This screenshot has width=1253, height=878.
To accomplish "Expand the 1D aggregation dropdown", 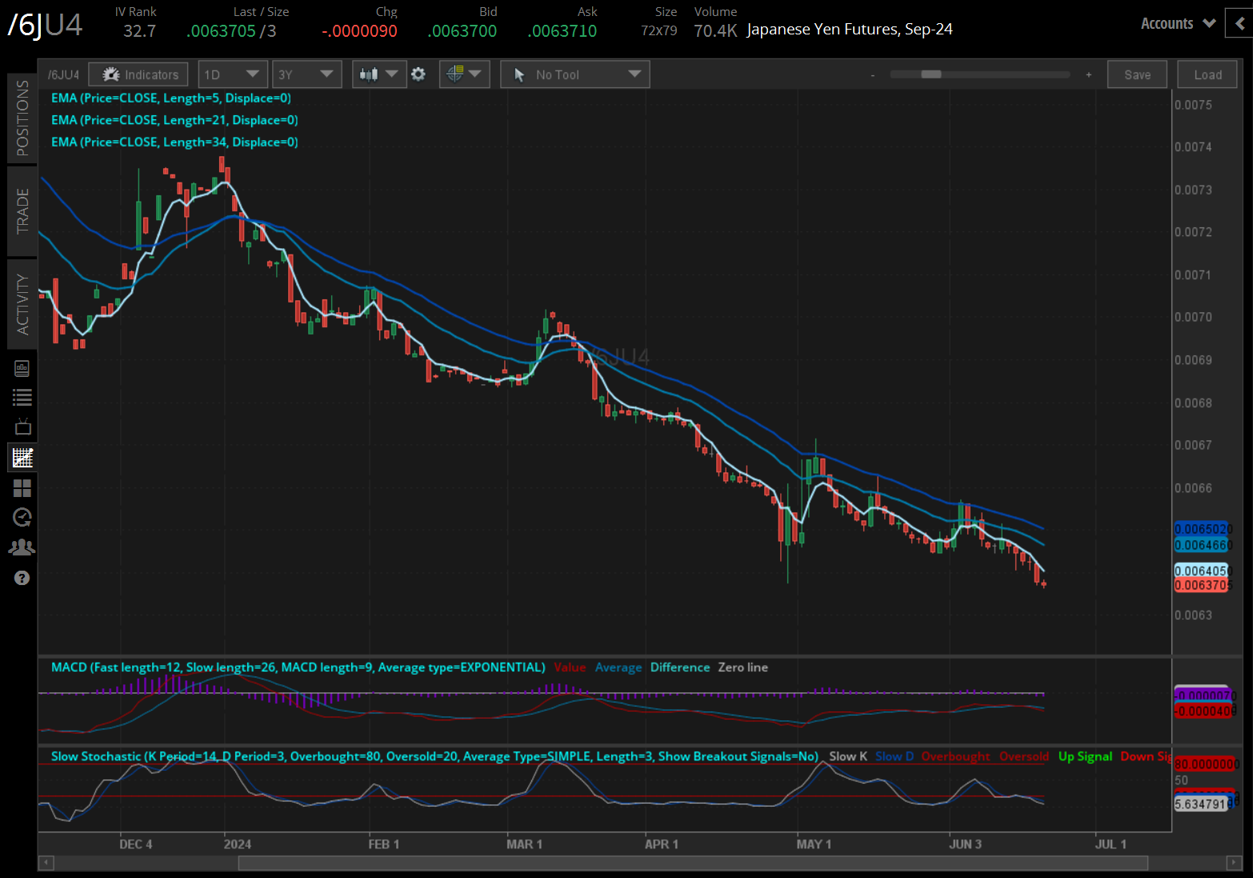I will point(231,74).
